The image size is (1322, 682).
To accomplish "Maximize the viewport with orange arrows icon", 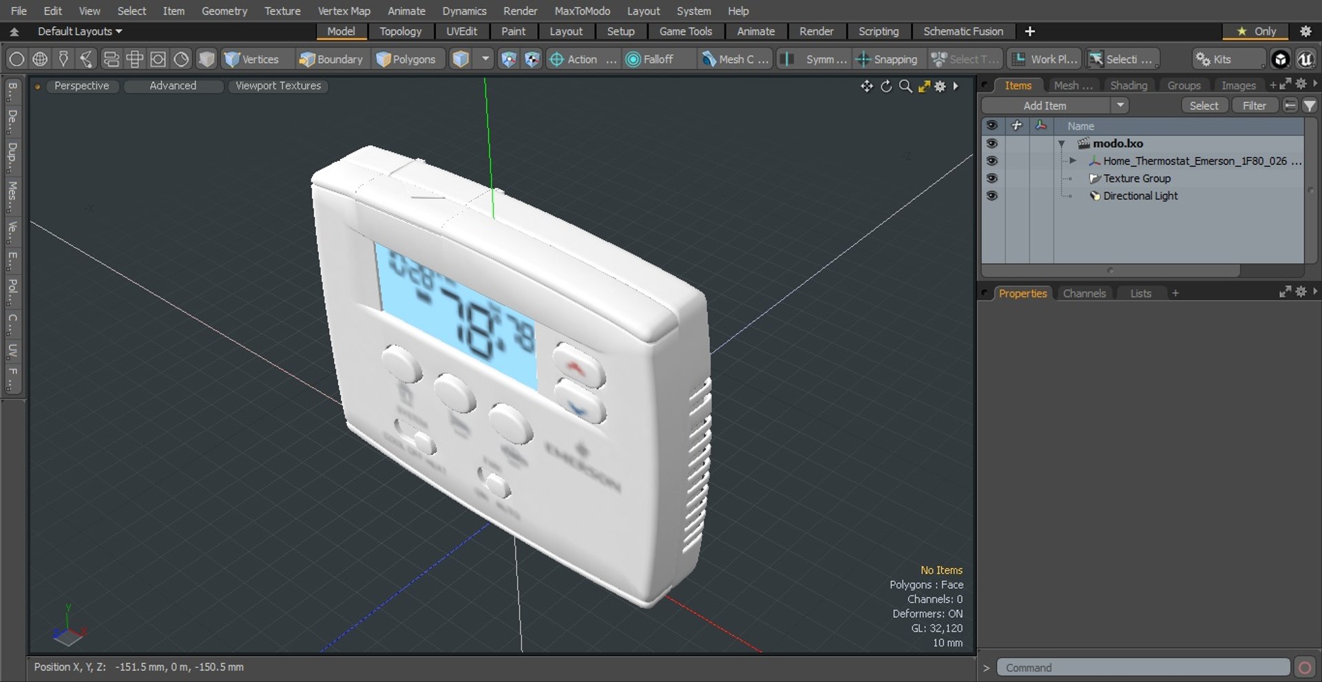I will (923, 86).
